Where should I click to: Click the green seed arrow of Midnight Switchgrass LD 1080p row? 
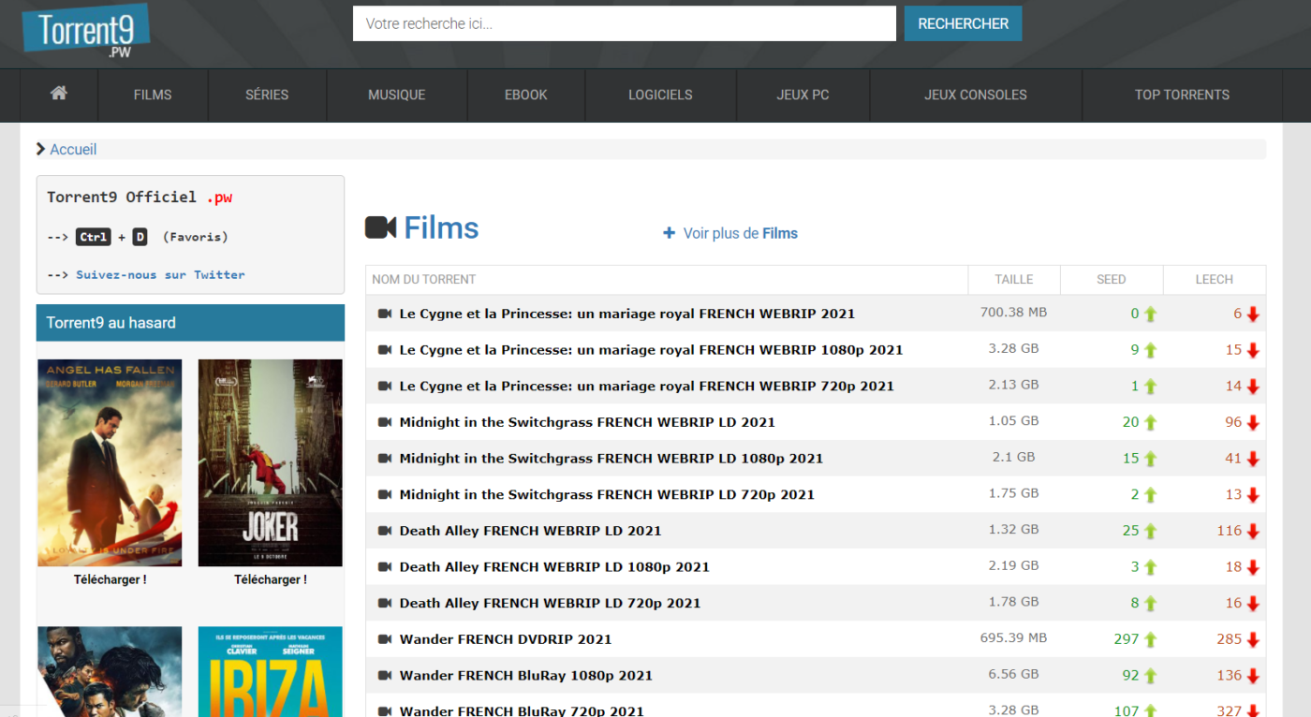(1150, 459)
